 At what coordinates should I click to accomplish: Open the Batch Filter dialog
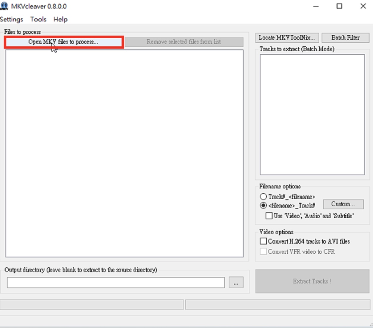(x=346, y=38)
